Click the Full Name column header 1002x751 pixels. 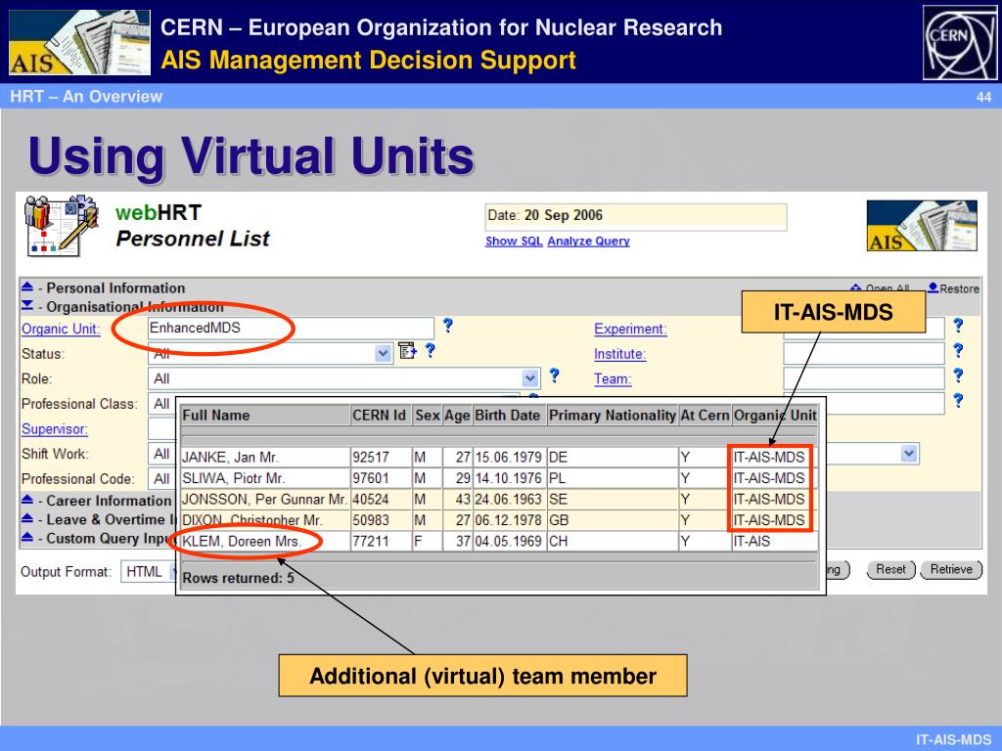(265, 415)
